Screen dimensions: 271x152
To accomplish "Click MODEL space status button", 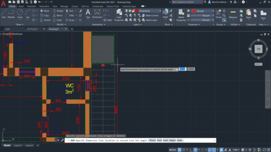I will pyautogui.click(x=173, y=149).
